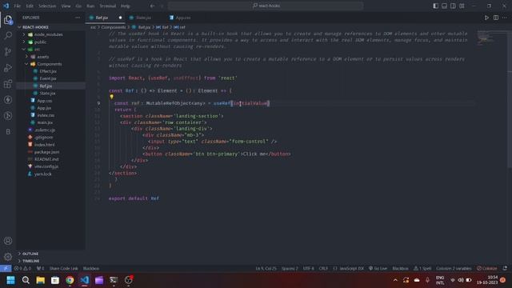
Task: Click 1 Spell in status bar
Action: coord(422,269)
